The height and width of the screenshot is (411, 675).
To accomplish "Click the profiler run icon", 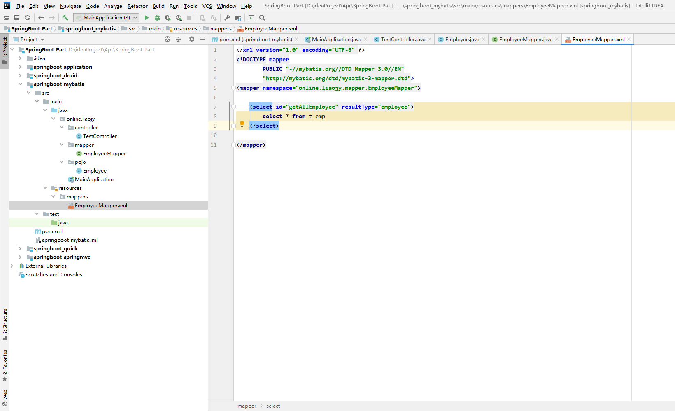I will click(179, 18).
